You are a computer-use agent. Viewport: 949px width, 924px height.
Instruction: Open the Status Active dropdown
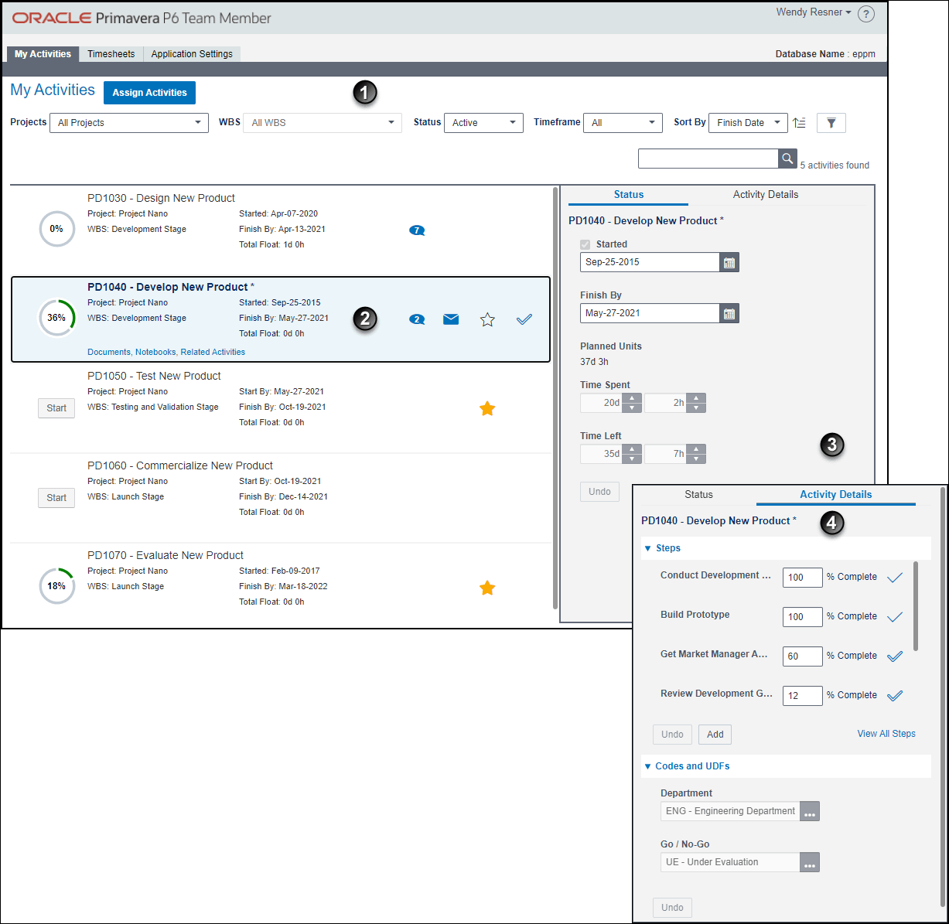pyautogui.click(x=484, y=123)
